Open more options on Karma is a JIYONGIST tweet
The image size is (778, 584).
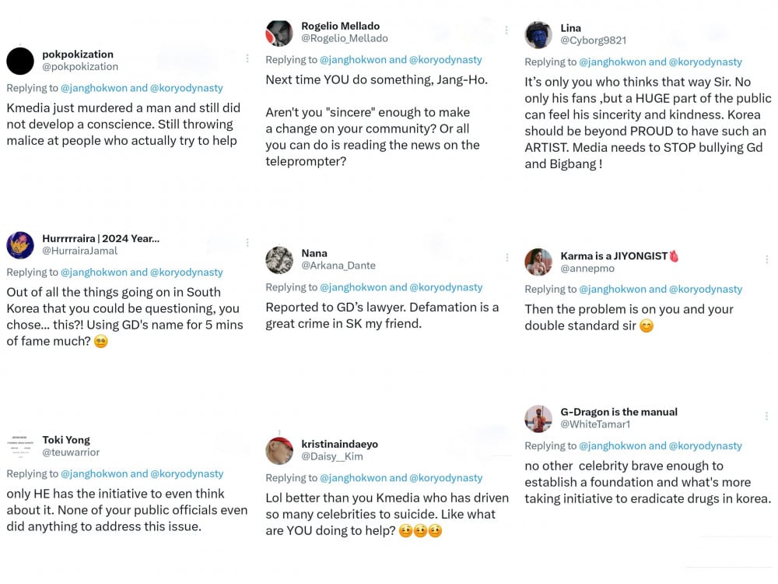[x=766, y=259]
